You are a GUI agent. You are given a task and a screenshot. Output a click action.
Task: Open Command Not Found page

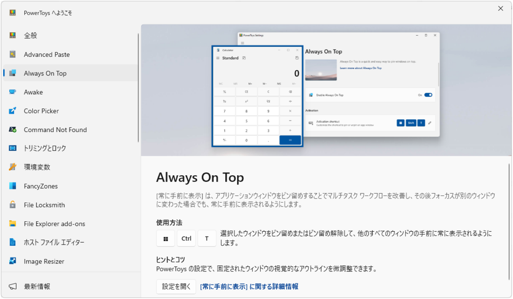pos(71,129)
